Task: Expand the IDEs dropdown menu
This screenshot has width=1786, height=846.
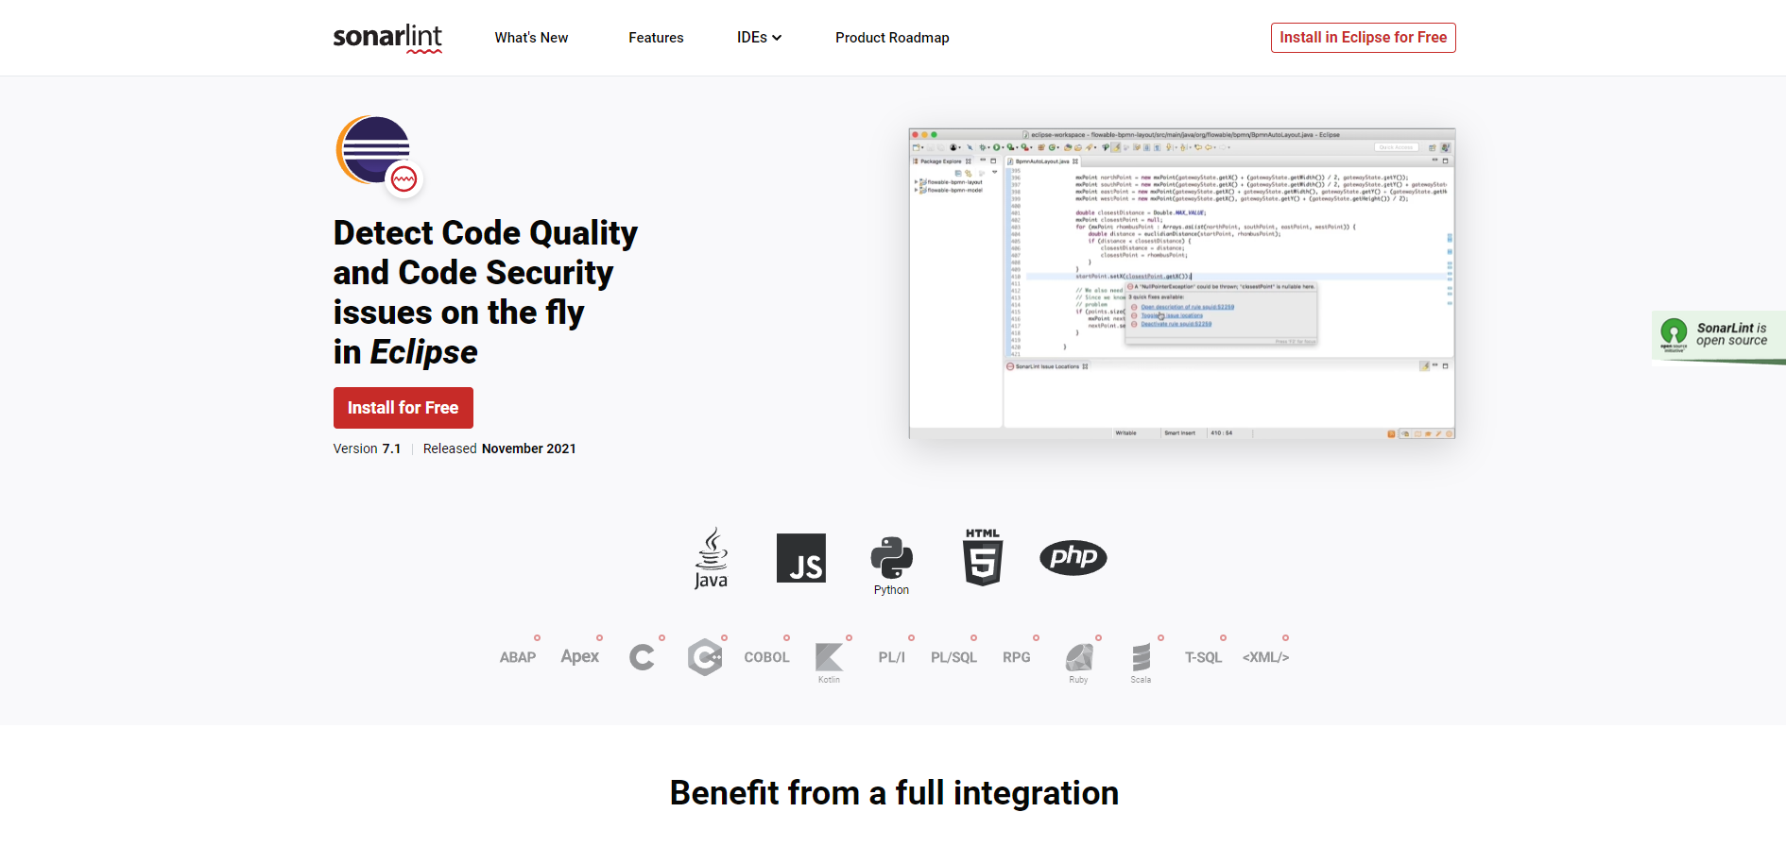Action: pos(759,38)
